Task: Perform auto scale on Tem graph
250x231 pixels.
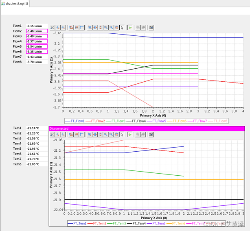Action: click(71, 135)
